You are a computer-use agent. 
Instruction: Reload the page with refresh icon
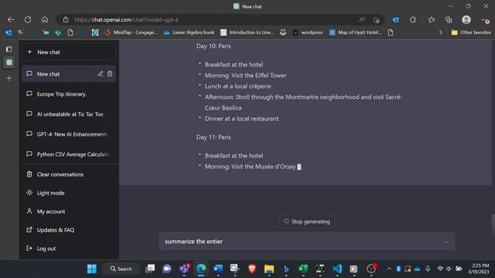click(x=28, y=19)
